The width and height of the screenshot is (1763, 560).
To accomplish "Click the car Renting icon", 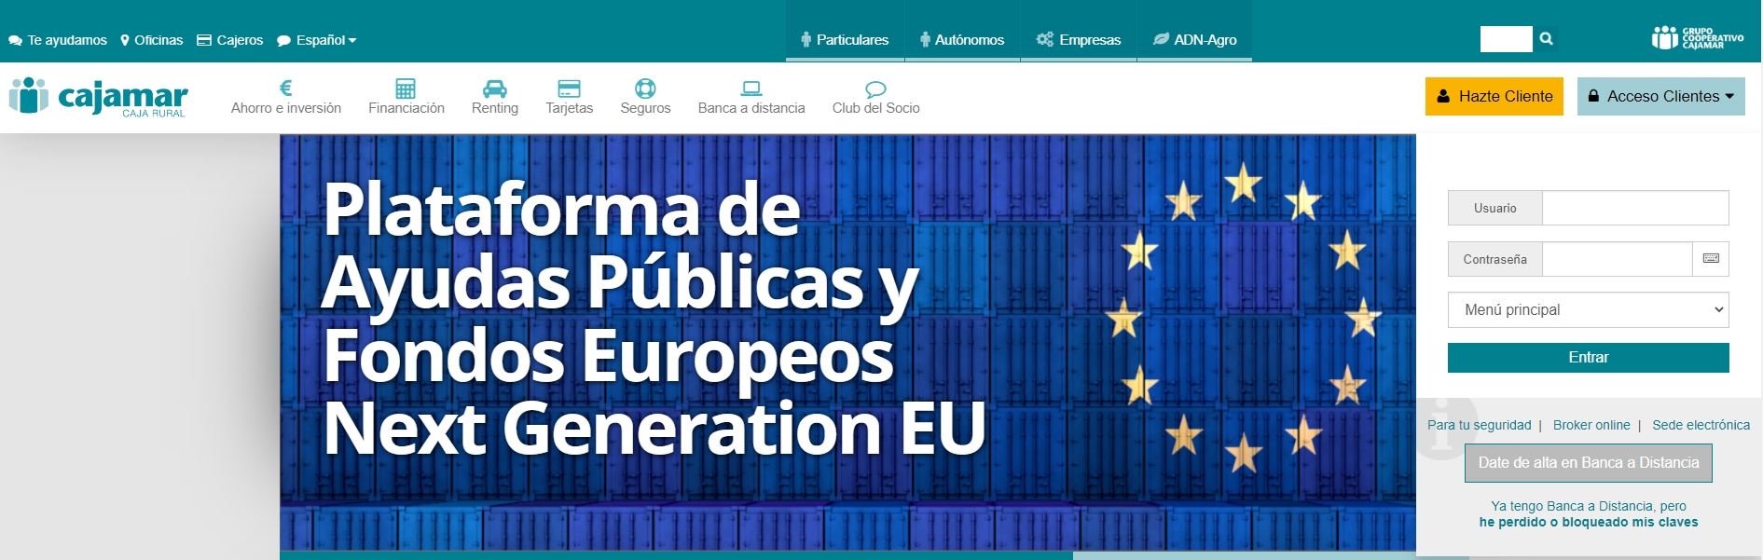I will click(x=495, y=89).
